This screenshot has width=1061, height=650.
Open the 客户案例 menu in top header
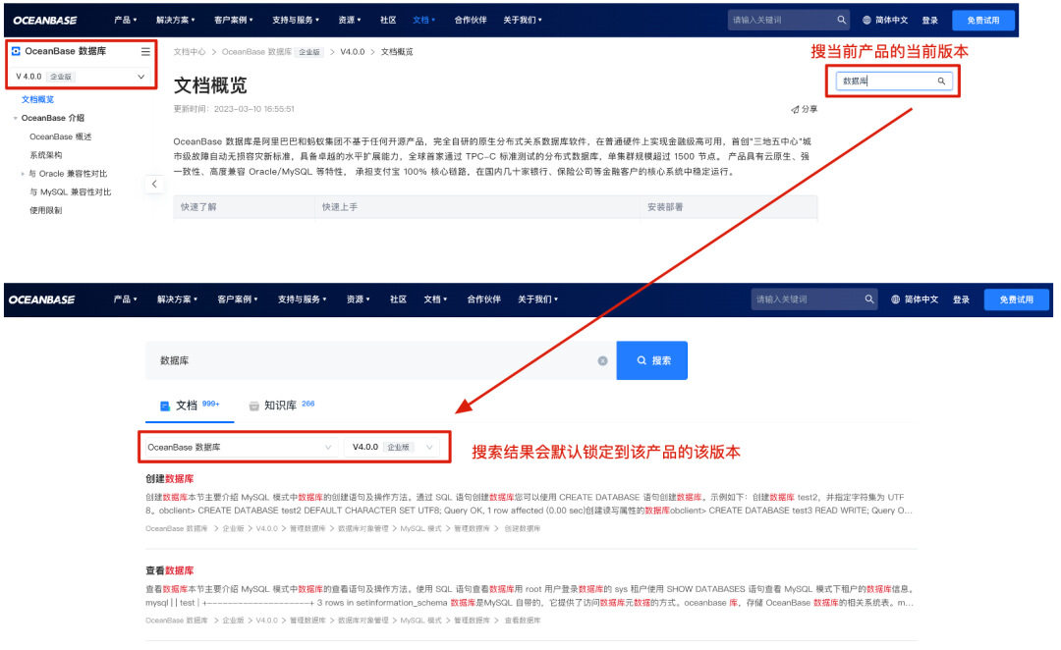click(x=234, y=21)
